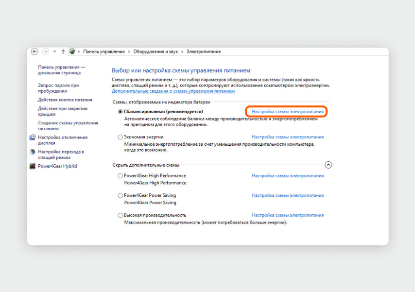Click 'Схемы, отображаемые на индикаторе батареи' heading

pos(161,102)
